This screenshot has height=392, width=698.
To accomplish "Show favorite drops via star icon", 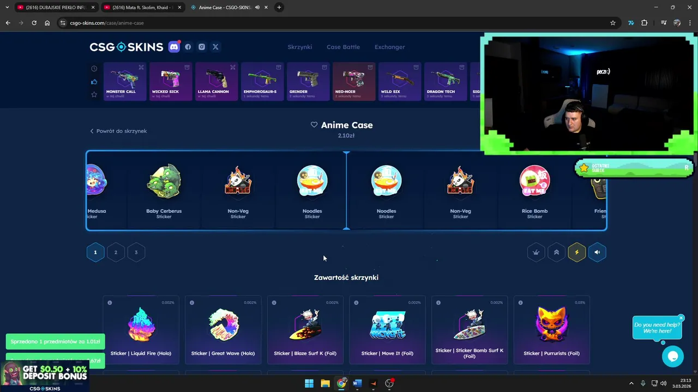I will [x=94, y=95].
